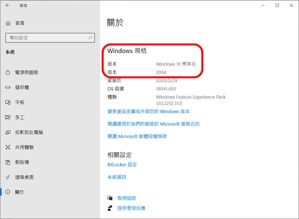
Task: Open 電源與睡眠 settings
Action: coord(27,72)
